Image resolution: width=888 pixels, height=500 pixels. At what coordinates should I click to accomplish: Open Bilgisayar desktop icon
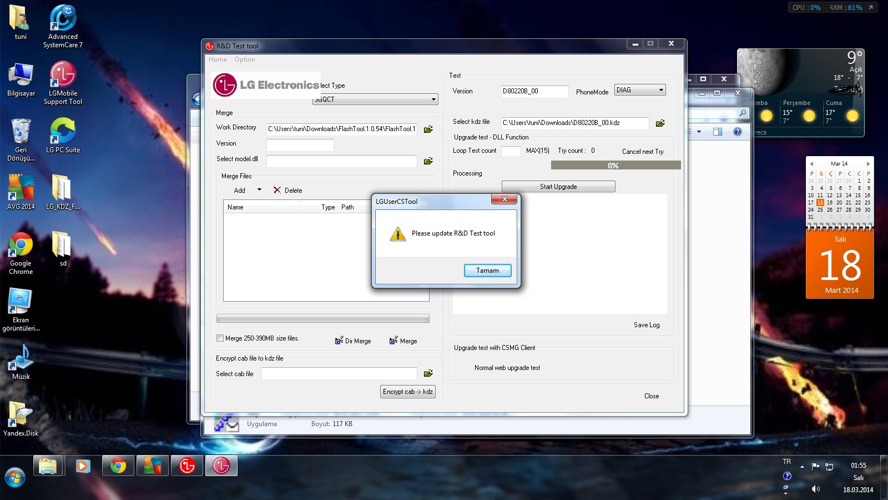click(x=21, y=78)
